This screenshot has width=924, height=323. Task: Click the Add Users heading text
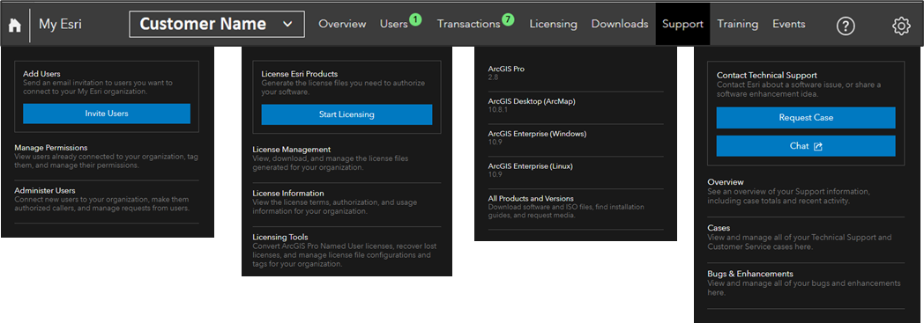pyautogui.click(x=41, y=74)
